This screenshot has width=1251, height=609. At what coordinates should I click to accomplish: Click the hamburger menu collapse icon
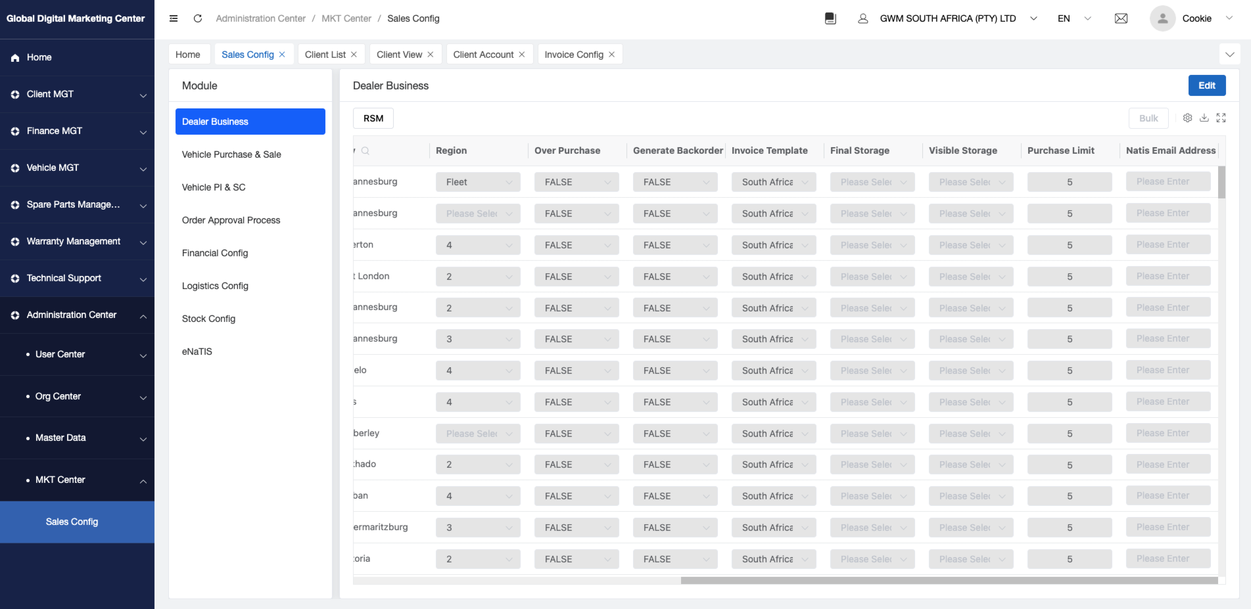[x=174, y=18]
